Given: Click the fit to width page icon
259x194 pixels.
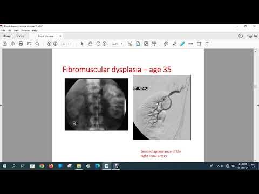Looking at the screenshot, I should tap(138, 44).
